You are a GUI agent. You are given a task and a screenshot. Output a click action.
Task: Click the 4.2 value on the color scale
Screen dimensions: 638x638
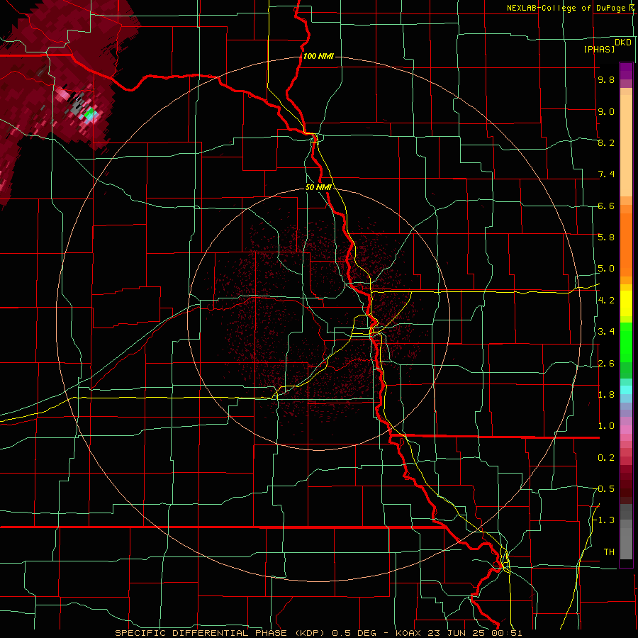pos(606,301)
